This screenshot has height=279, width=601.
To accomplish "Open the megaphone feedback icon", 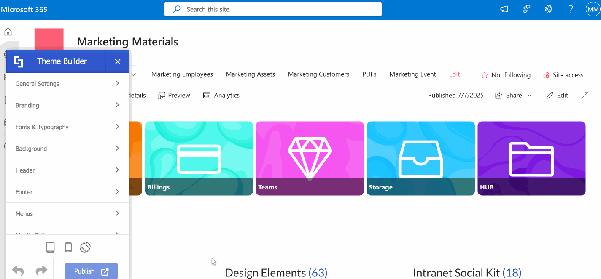I will (504, 9).
